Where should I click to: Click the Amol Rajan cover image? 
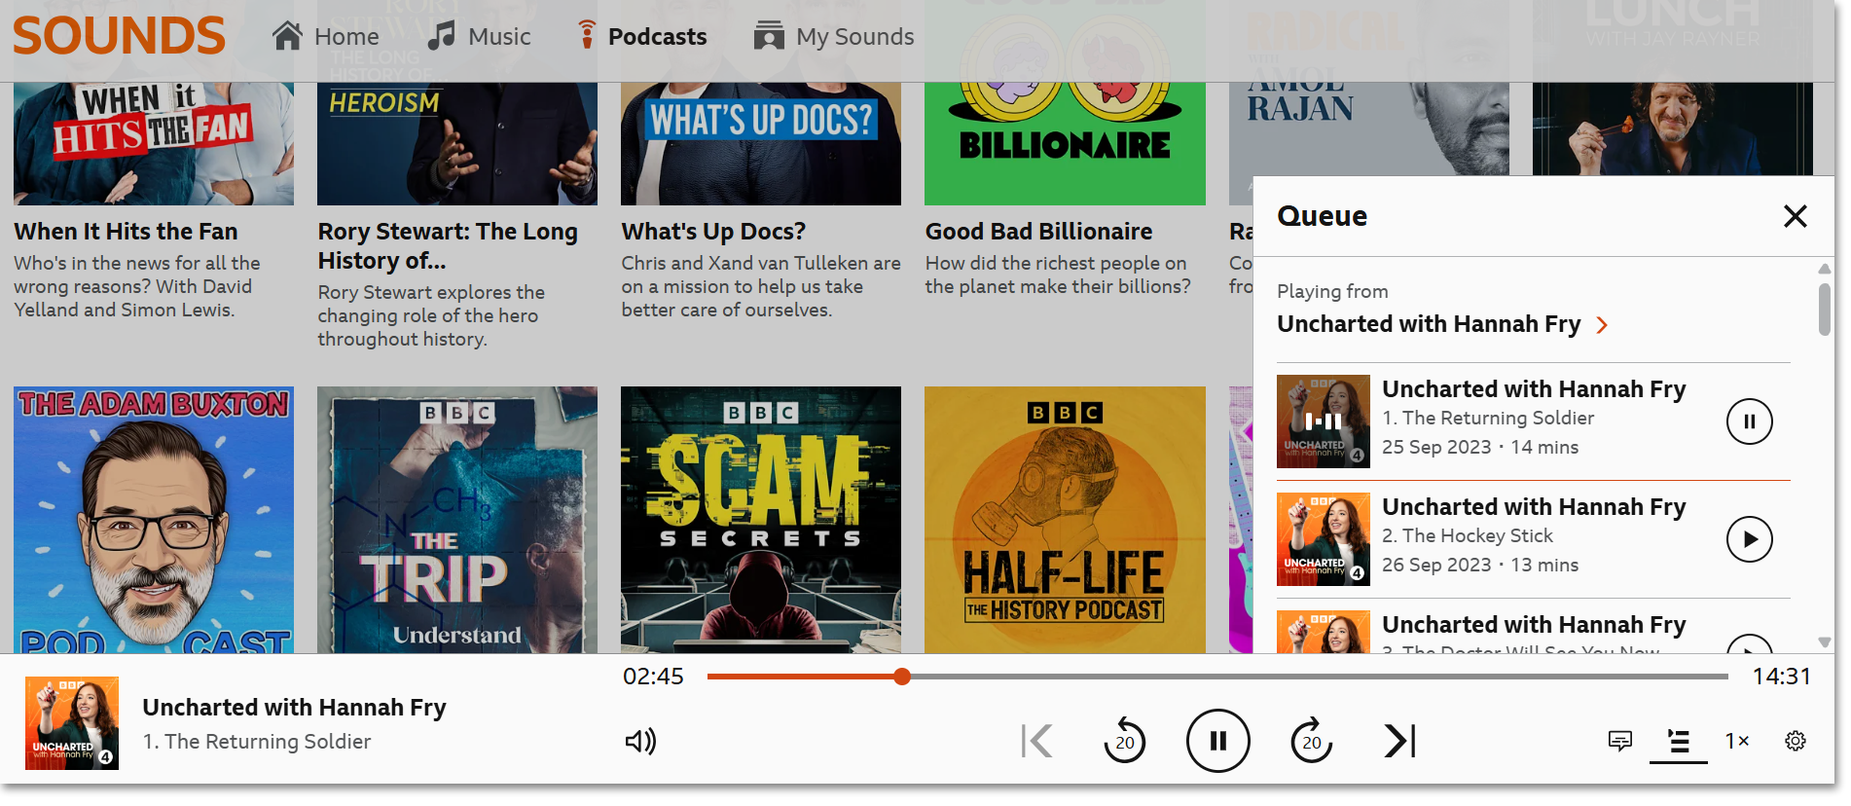click(x=1368, y=128)
